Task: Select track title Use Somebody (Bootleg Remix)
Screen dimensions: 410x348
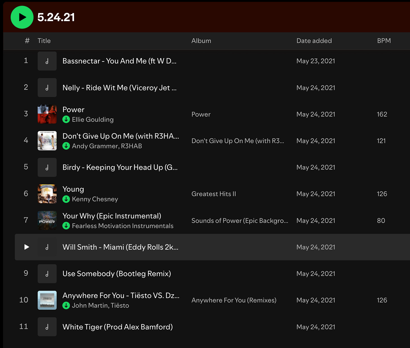Action: 117,274
